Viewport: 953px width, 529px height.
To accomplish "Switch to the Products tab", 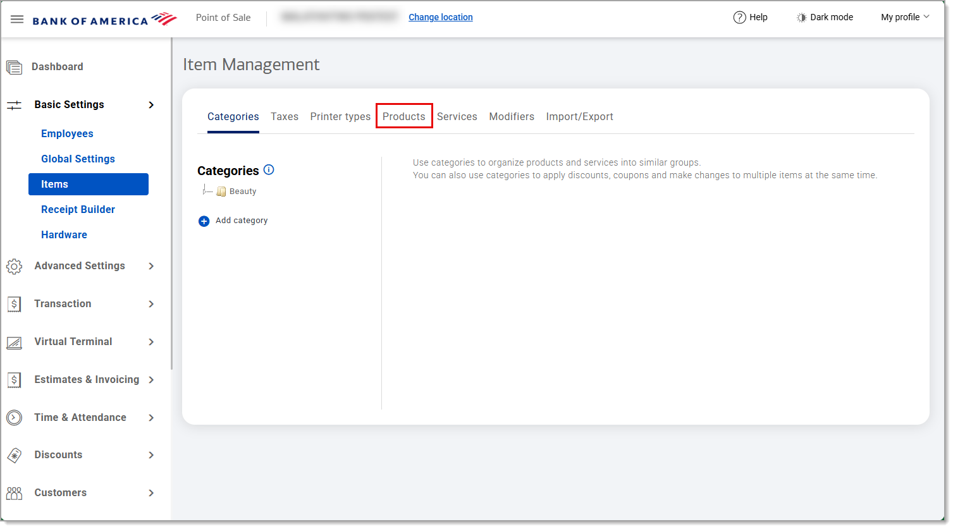I will coord(404,116).
